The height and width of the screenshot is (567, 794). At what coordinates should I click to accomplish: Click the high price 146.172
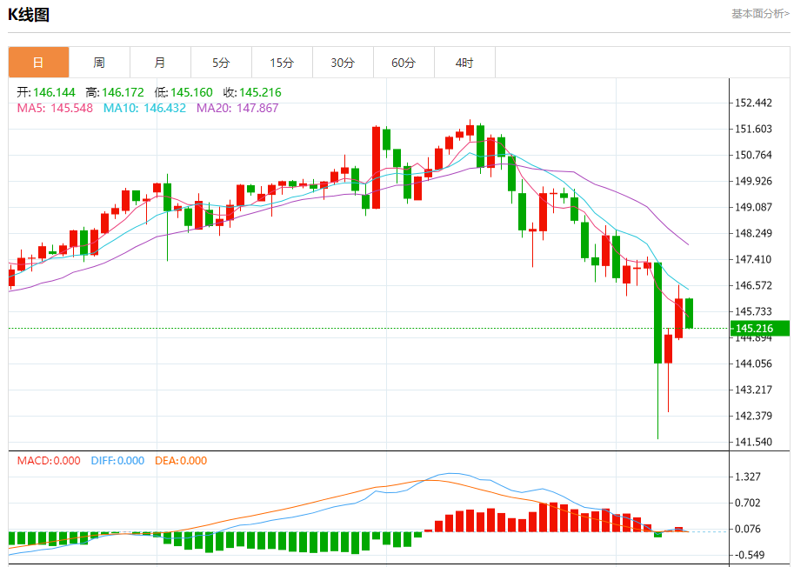click(123, 93)
